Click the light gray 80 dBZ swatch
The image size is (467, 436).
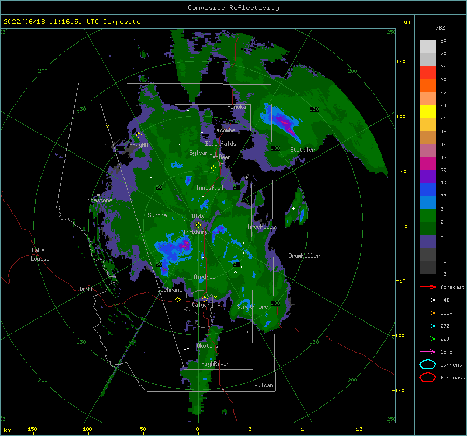428,47
